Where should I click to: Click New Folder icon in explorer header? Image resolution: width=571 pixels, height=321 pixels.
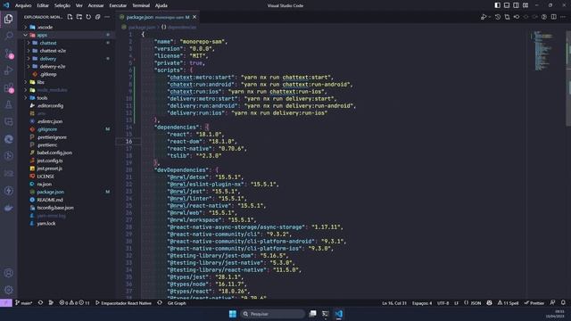[x=79, y=17]
